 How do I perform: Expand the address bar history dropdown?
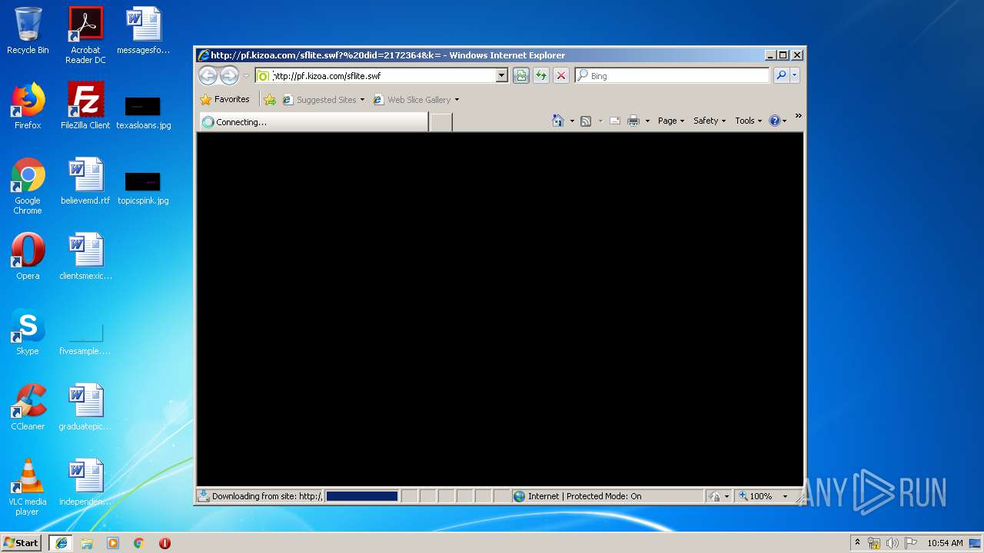(x=502, y=75)
